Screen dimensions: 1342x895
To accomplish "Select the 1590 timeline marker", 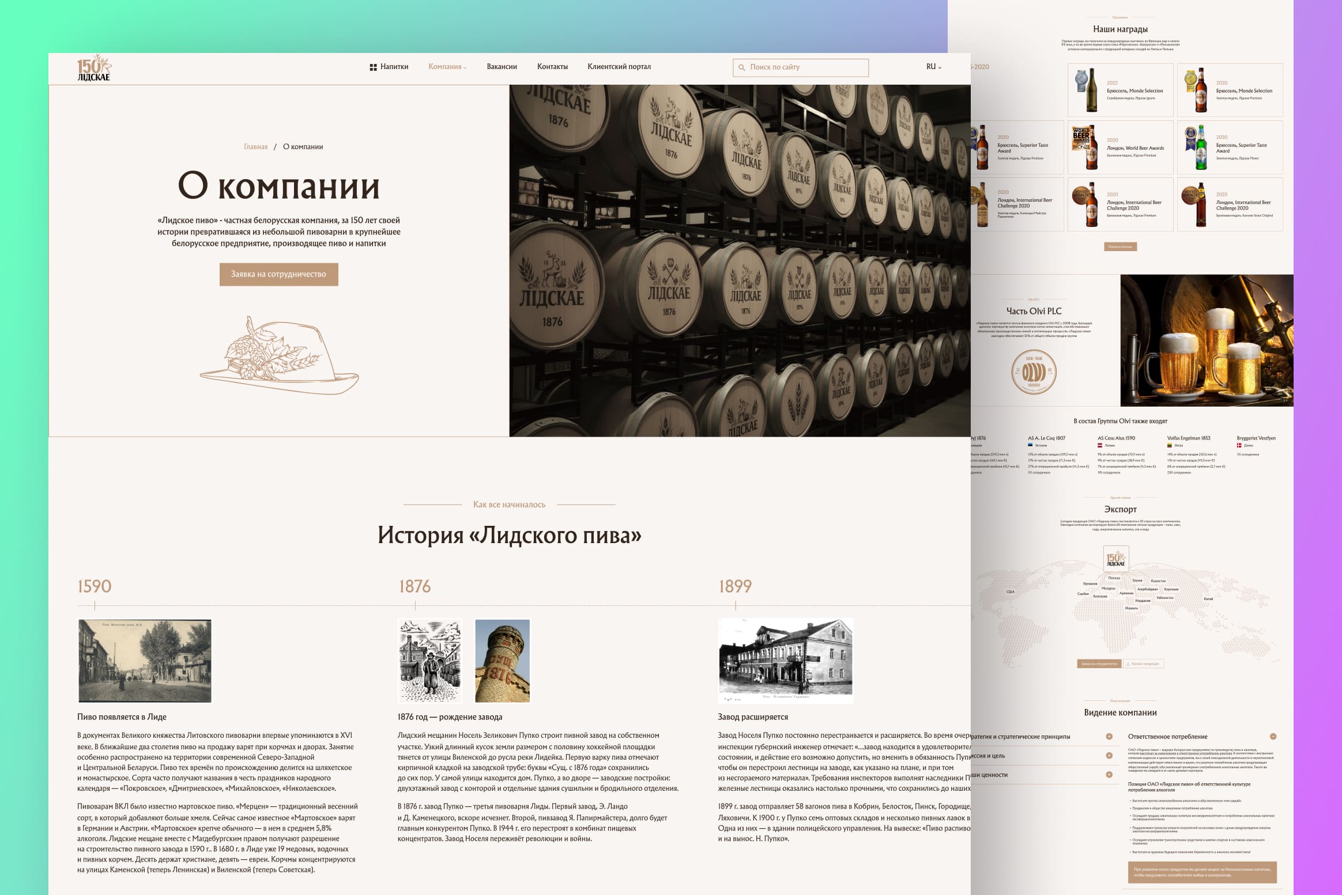I will pyautogui.click(x=95, y=586).
